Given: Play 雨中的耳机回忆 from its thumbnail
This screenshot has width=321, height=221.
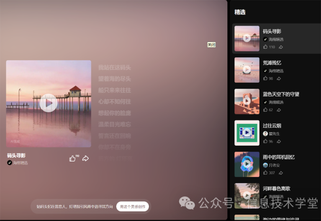Looking at the screenshot, I should pyautogui.click(x=247, y=164).
